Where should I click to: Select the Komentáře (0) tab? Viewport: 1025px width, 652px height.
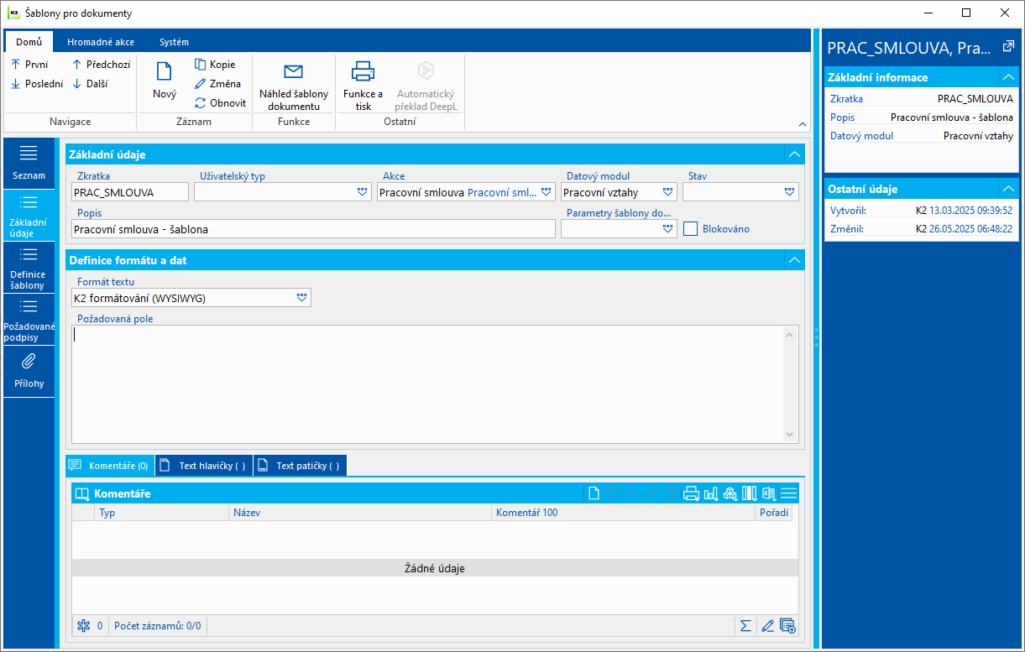coord(110,465)
